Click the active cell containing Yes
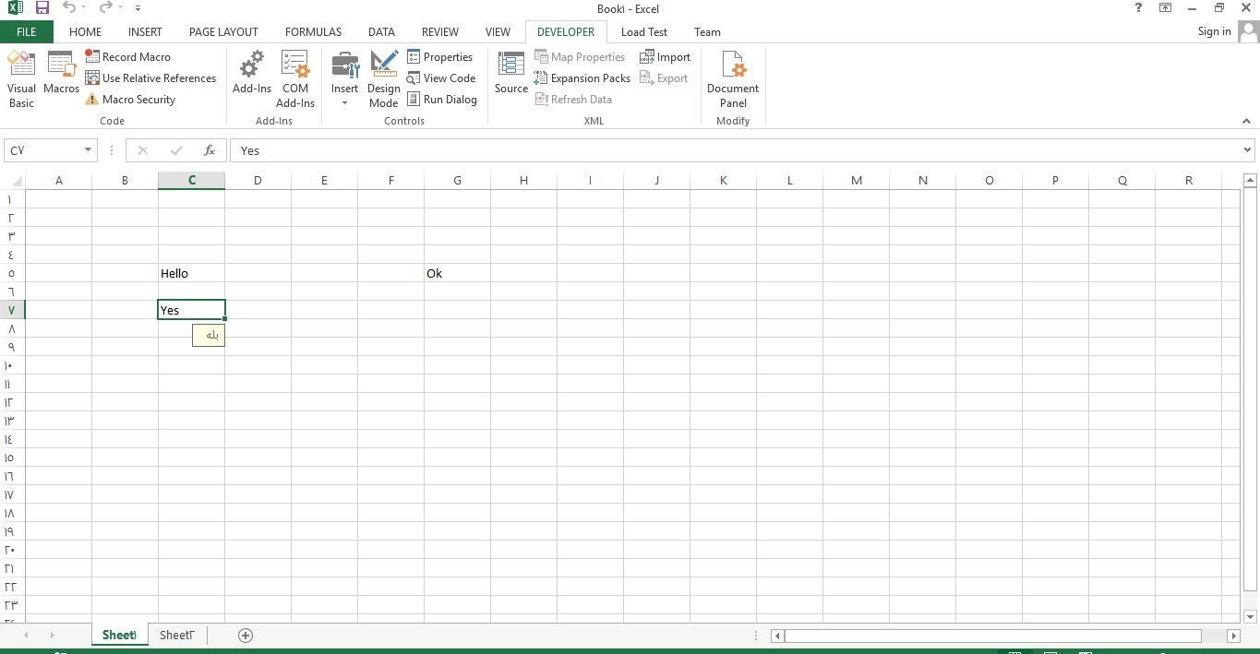The height and width of the screenshot is (654, 1260). tap(191, 310)
